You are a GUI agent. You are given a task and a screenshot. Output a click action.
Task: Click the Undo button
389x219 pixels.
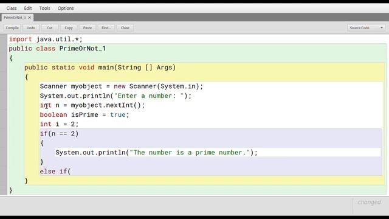[x=31, y=28]
